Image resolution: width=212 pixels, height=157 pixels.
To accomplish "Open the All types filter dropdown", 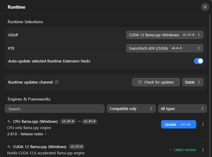I will pyautogui.click(x=182, y=109).
